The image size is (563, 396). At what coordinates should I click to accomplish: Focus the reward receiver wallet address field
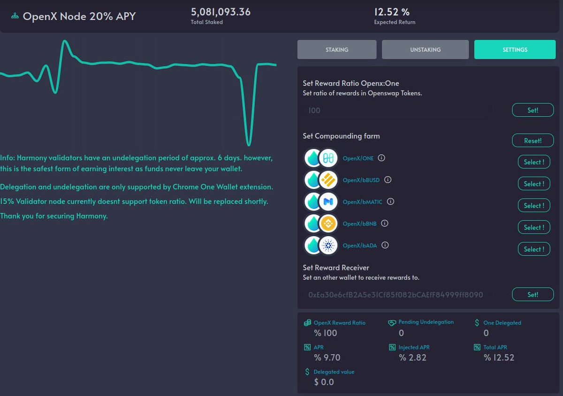[x=398, y=295]
